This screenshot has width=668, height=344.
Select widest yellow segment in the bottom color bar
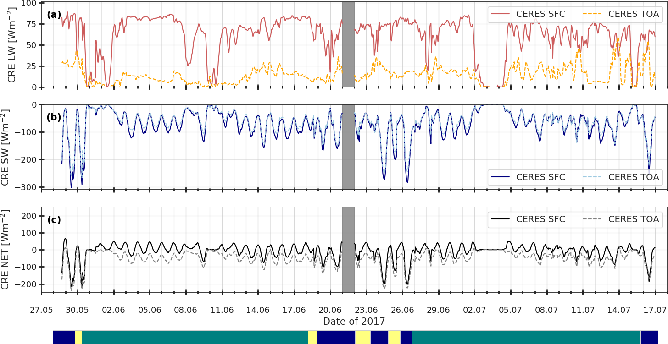pyautogui.click(x=363, y=337)
